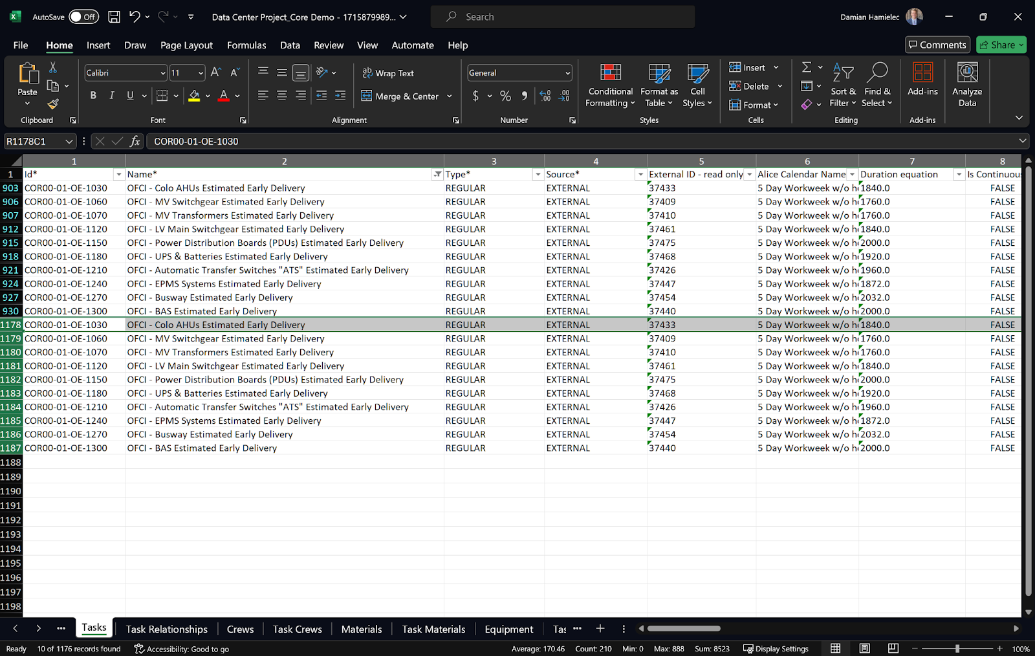This screenshot has width=1035, height=656.
Task: Click the Paste clipboard icon
Action: click(28, 73)
